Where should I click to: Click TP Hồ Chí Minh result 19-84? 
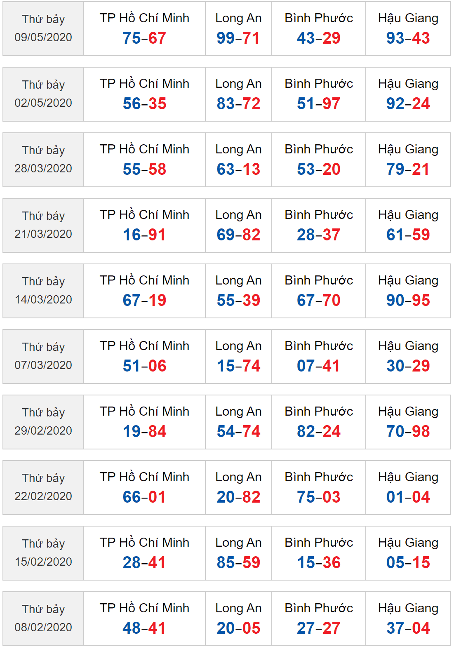[144, 431]
